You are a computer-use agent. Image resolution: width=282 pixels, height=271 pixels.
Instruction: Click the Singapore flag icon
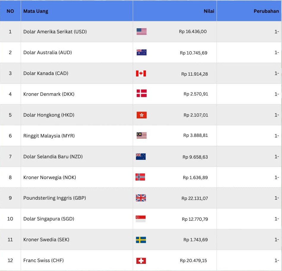click(141, 219)
